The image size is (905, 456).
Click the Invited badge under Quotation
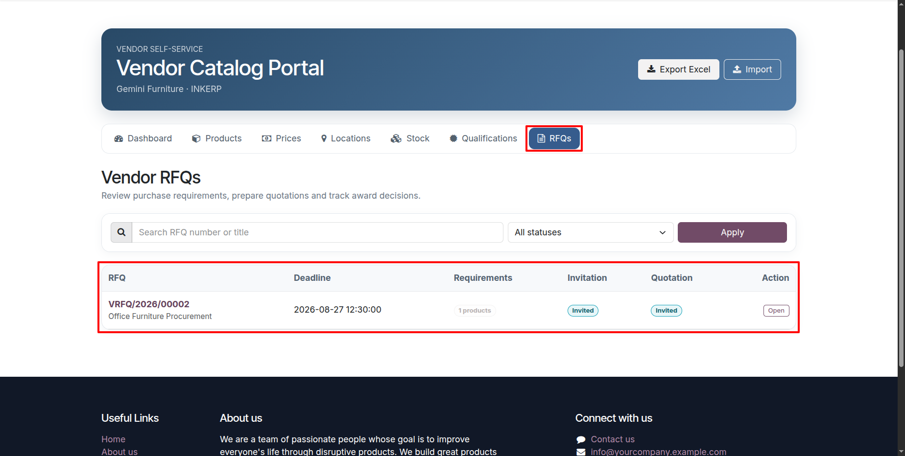[666, 311]
